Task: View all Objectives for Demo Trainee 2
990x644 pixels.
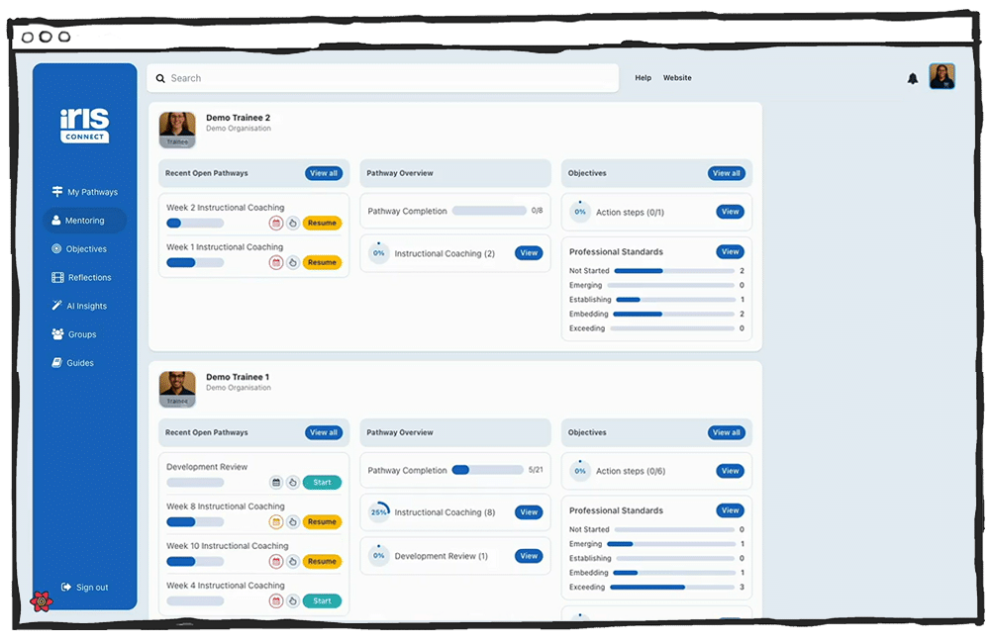Action: 726,173
